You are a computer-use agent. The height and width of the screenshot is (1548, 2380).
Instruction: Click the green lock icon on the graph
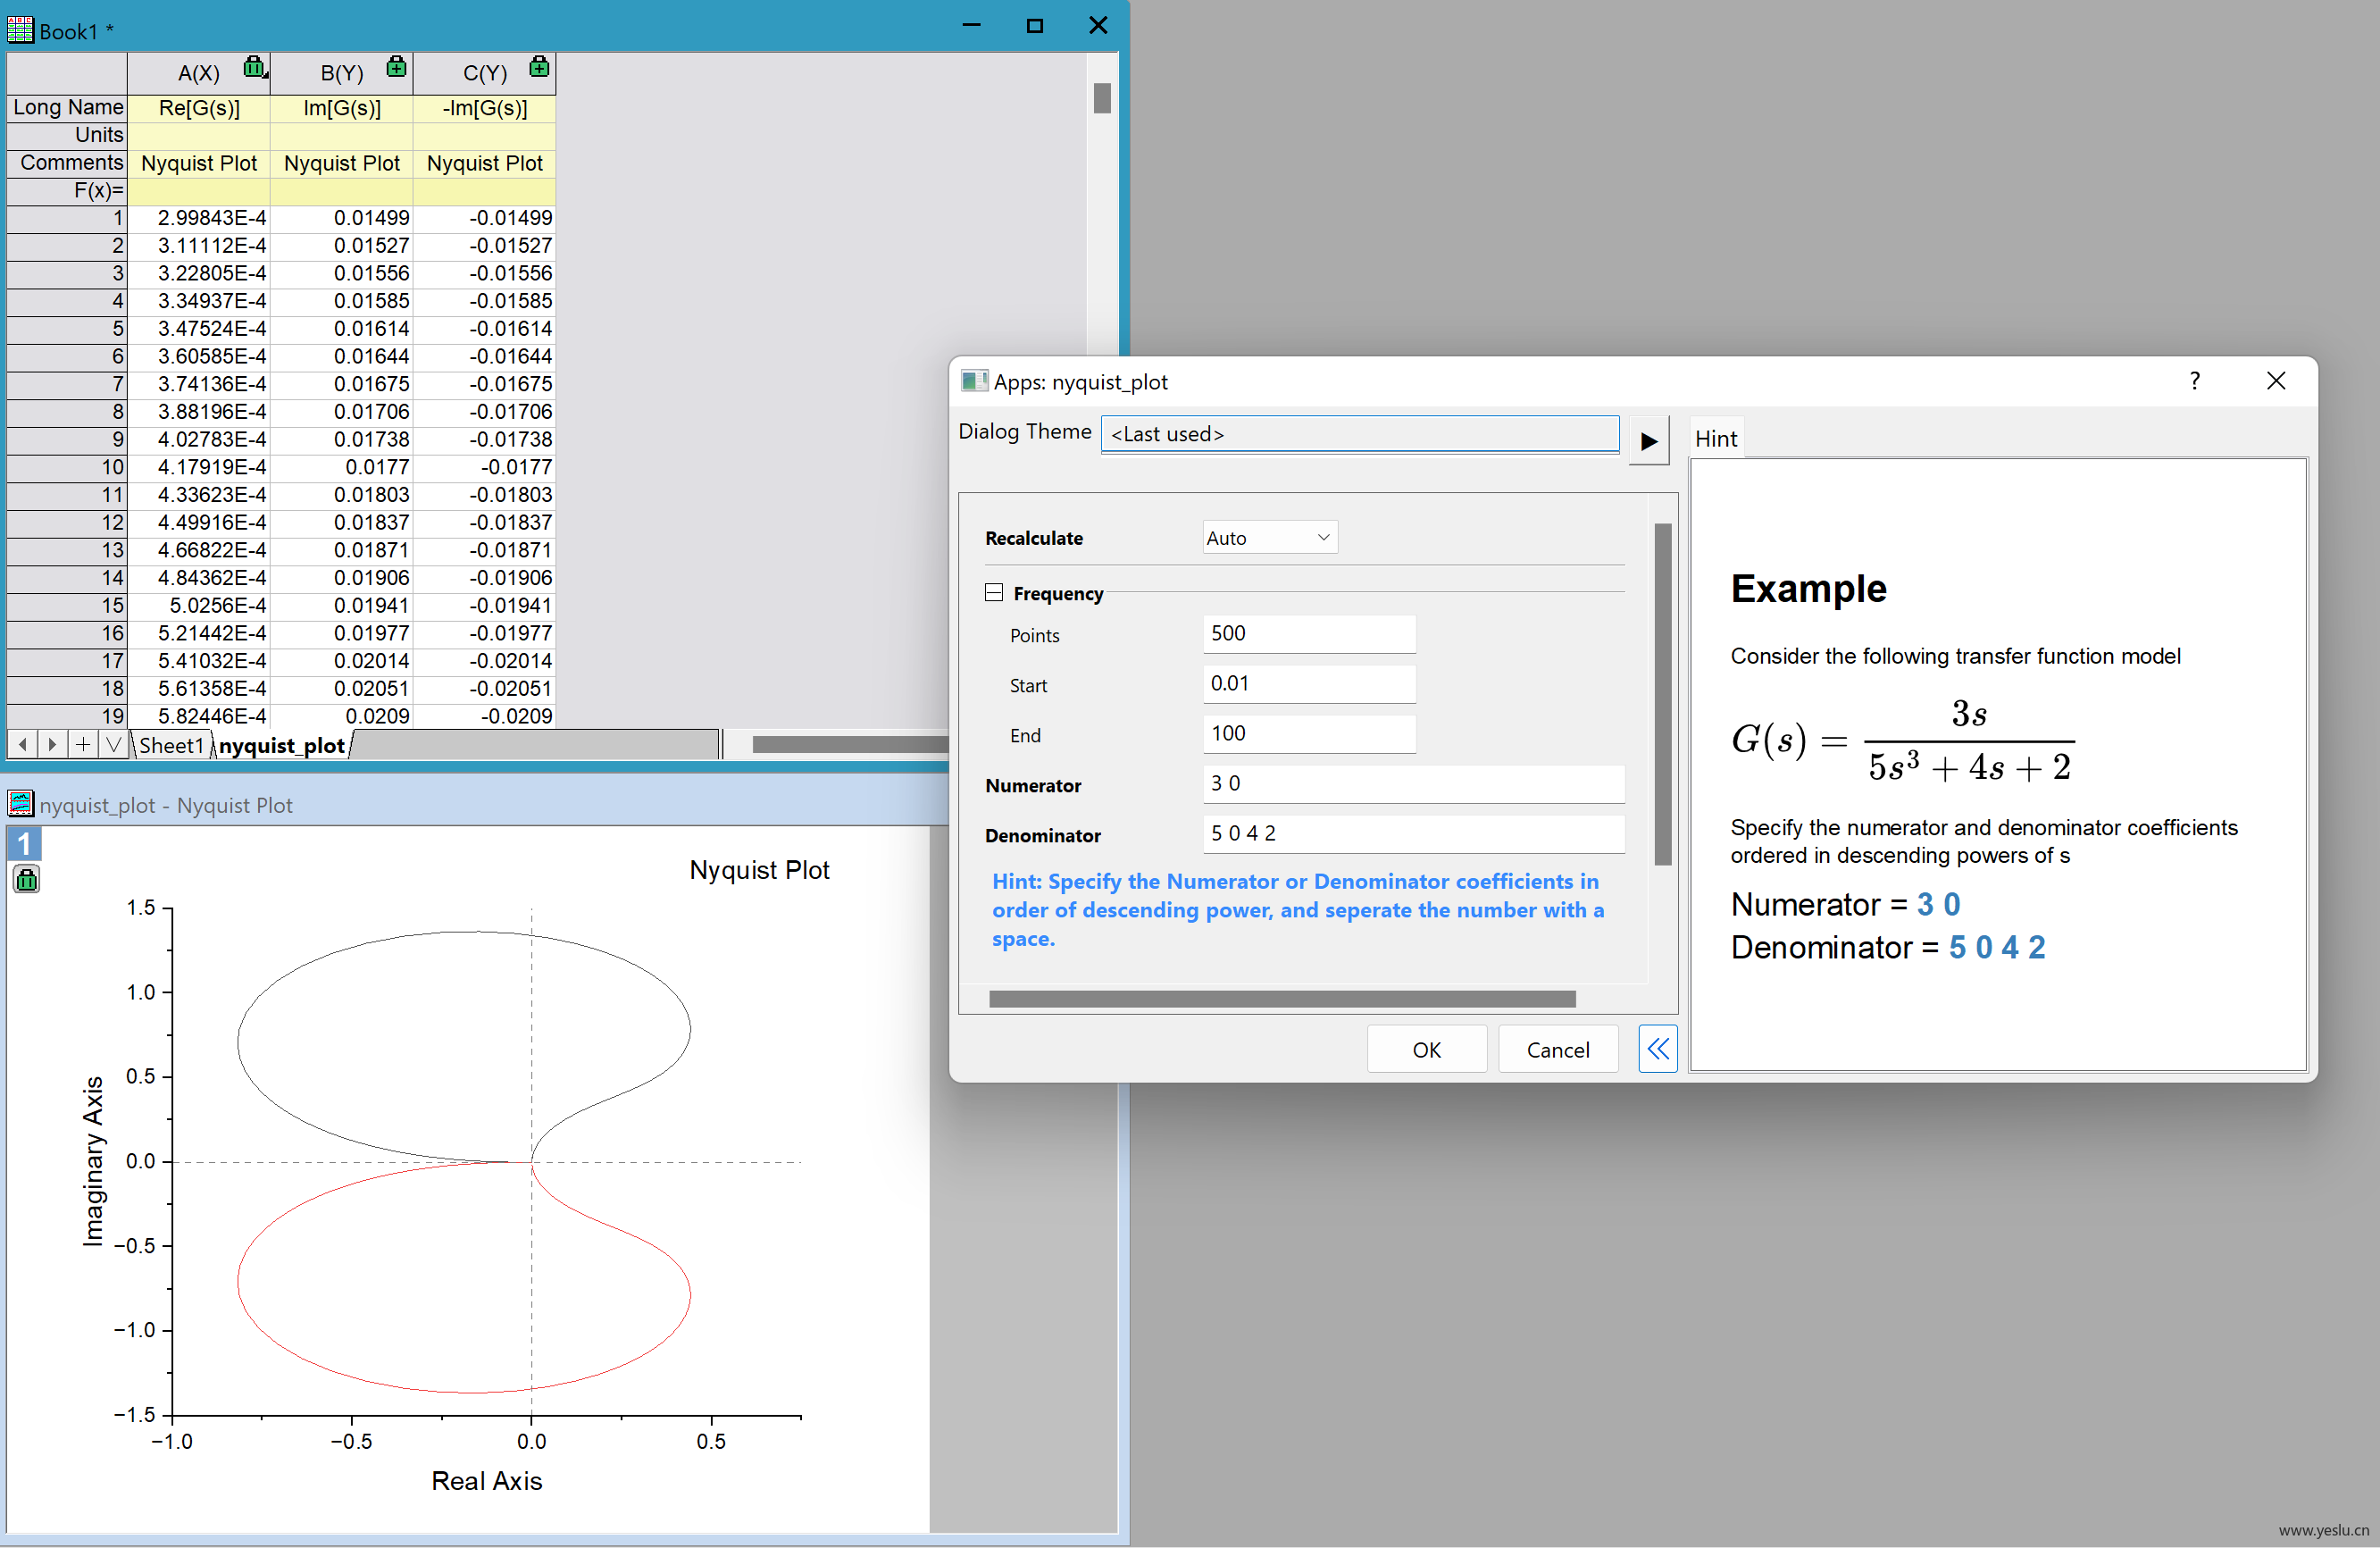26,880
